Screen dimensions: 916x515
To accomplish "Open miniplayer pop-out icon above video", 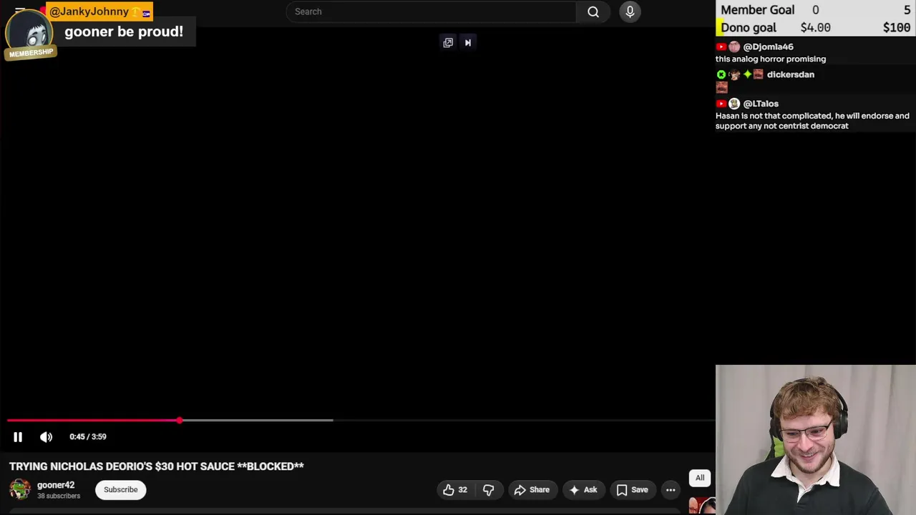I will click(x=448, y=42).
